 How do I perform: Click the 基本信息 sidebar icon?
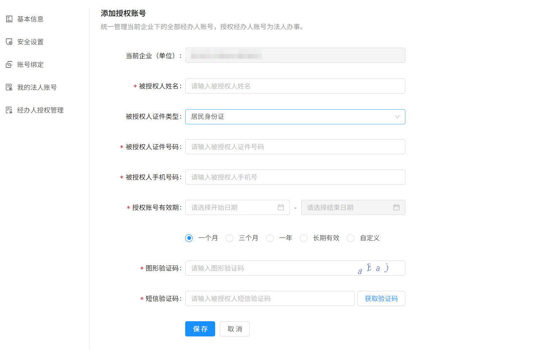(x=9, y=19)
